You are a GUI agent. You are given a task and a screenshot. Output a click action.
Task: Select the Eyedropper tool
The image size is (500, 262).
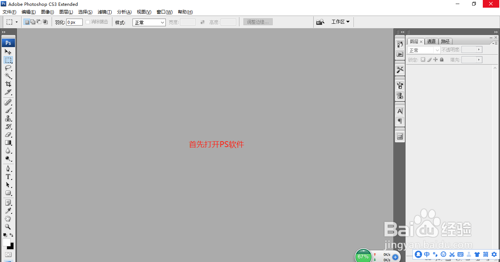pos(8,211)
